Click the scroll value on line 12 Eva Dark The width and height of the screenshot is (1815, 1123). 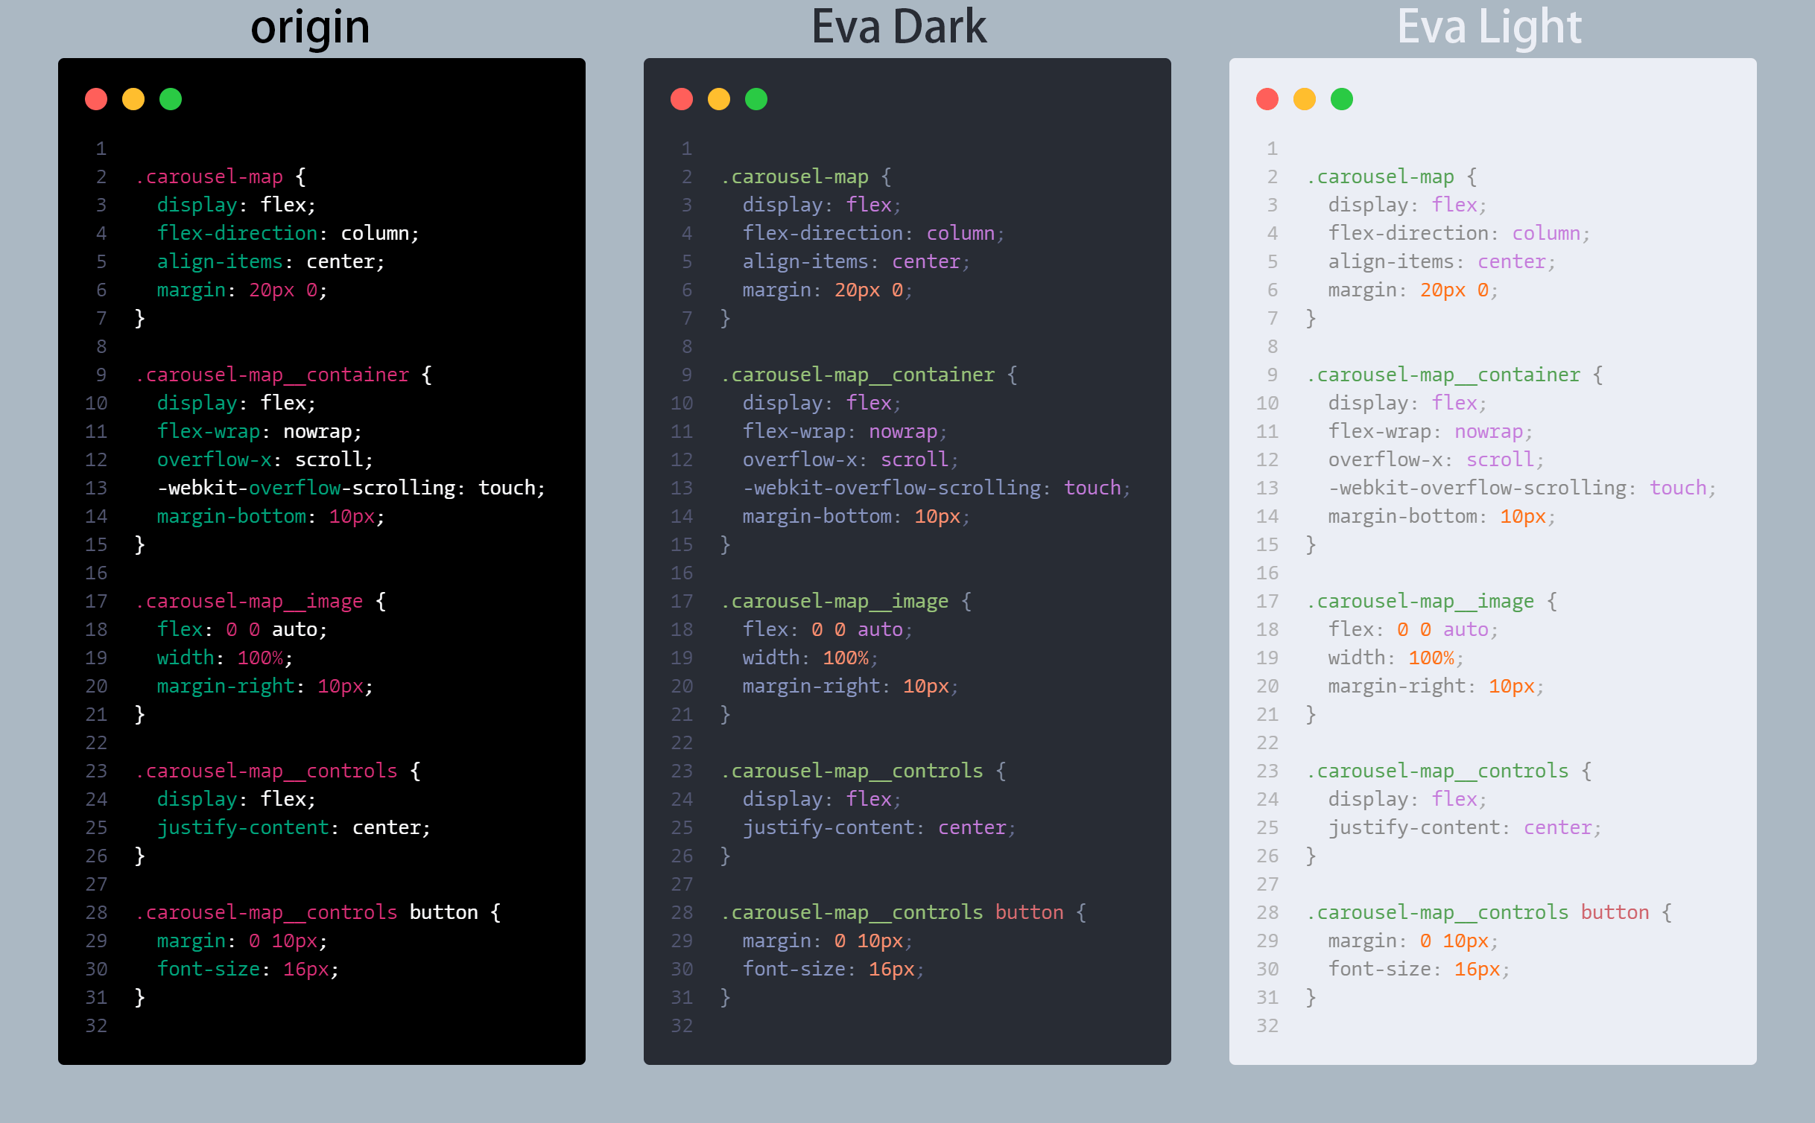pos(913,459)
